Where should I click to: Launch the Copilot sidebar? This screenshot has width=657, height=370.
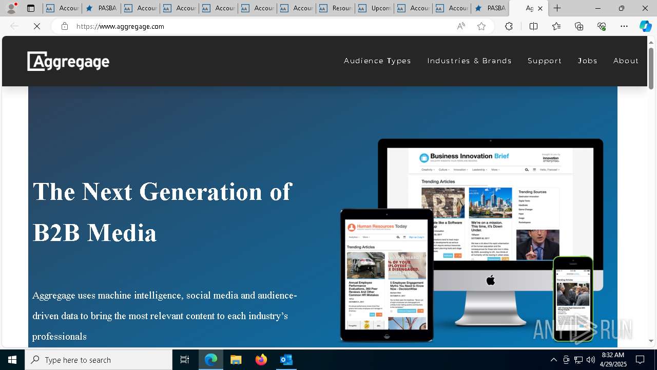pyautogui.click(x=645, y=26)
